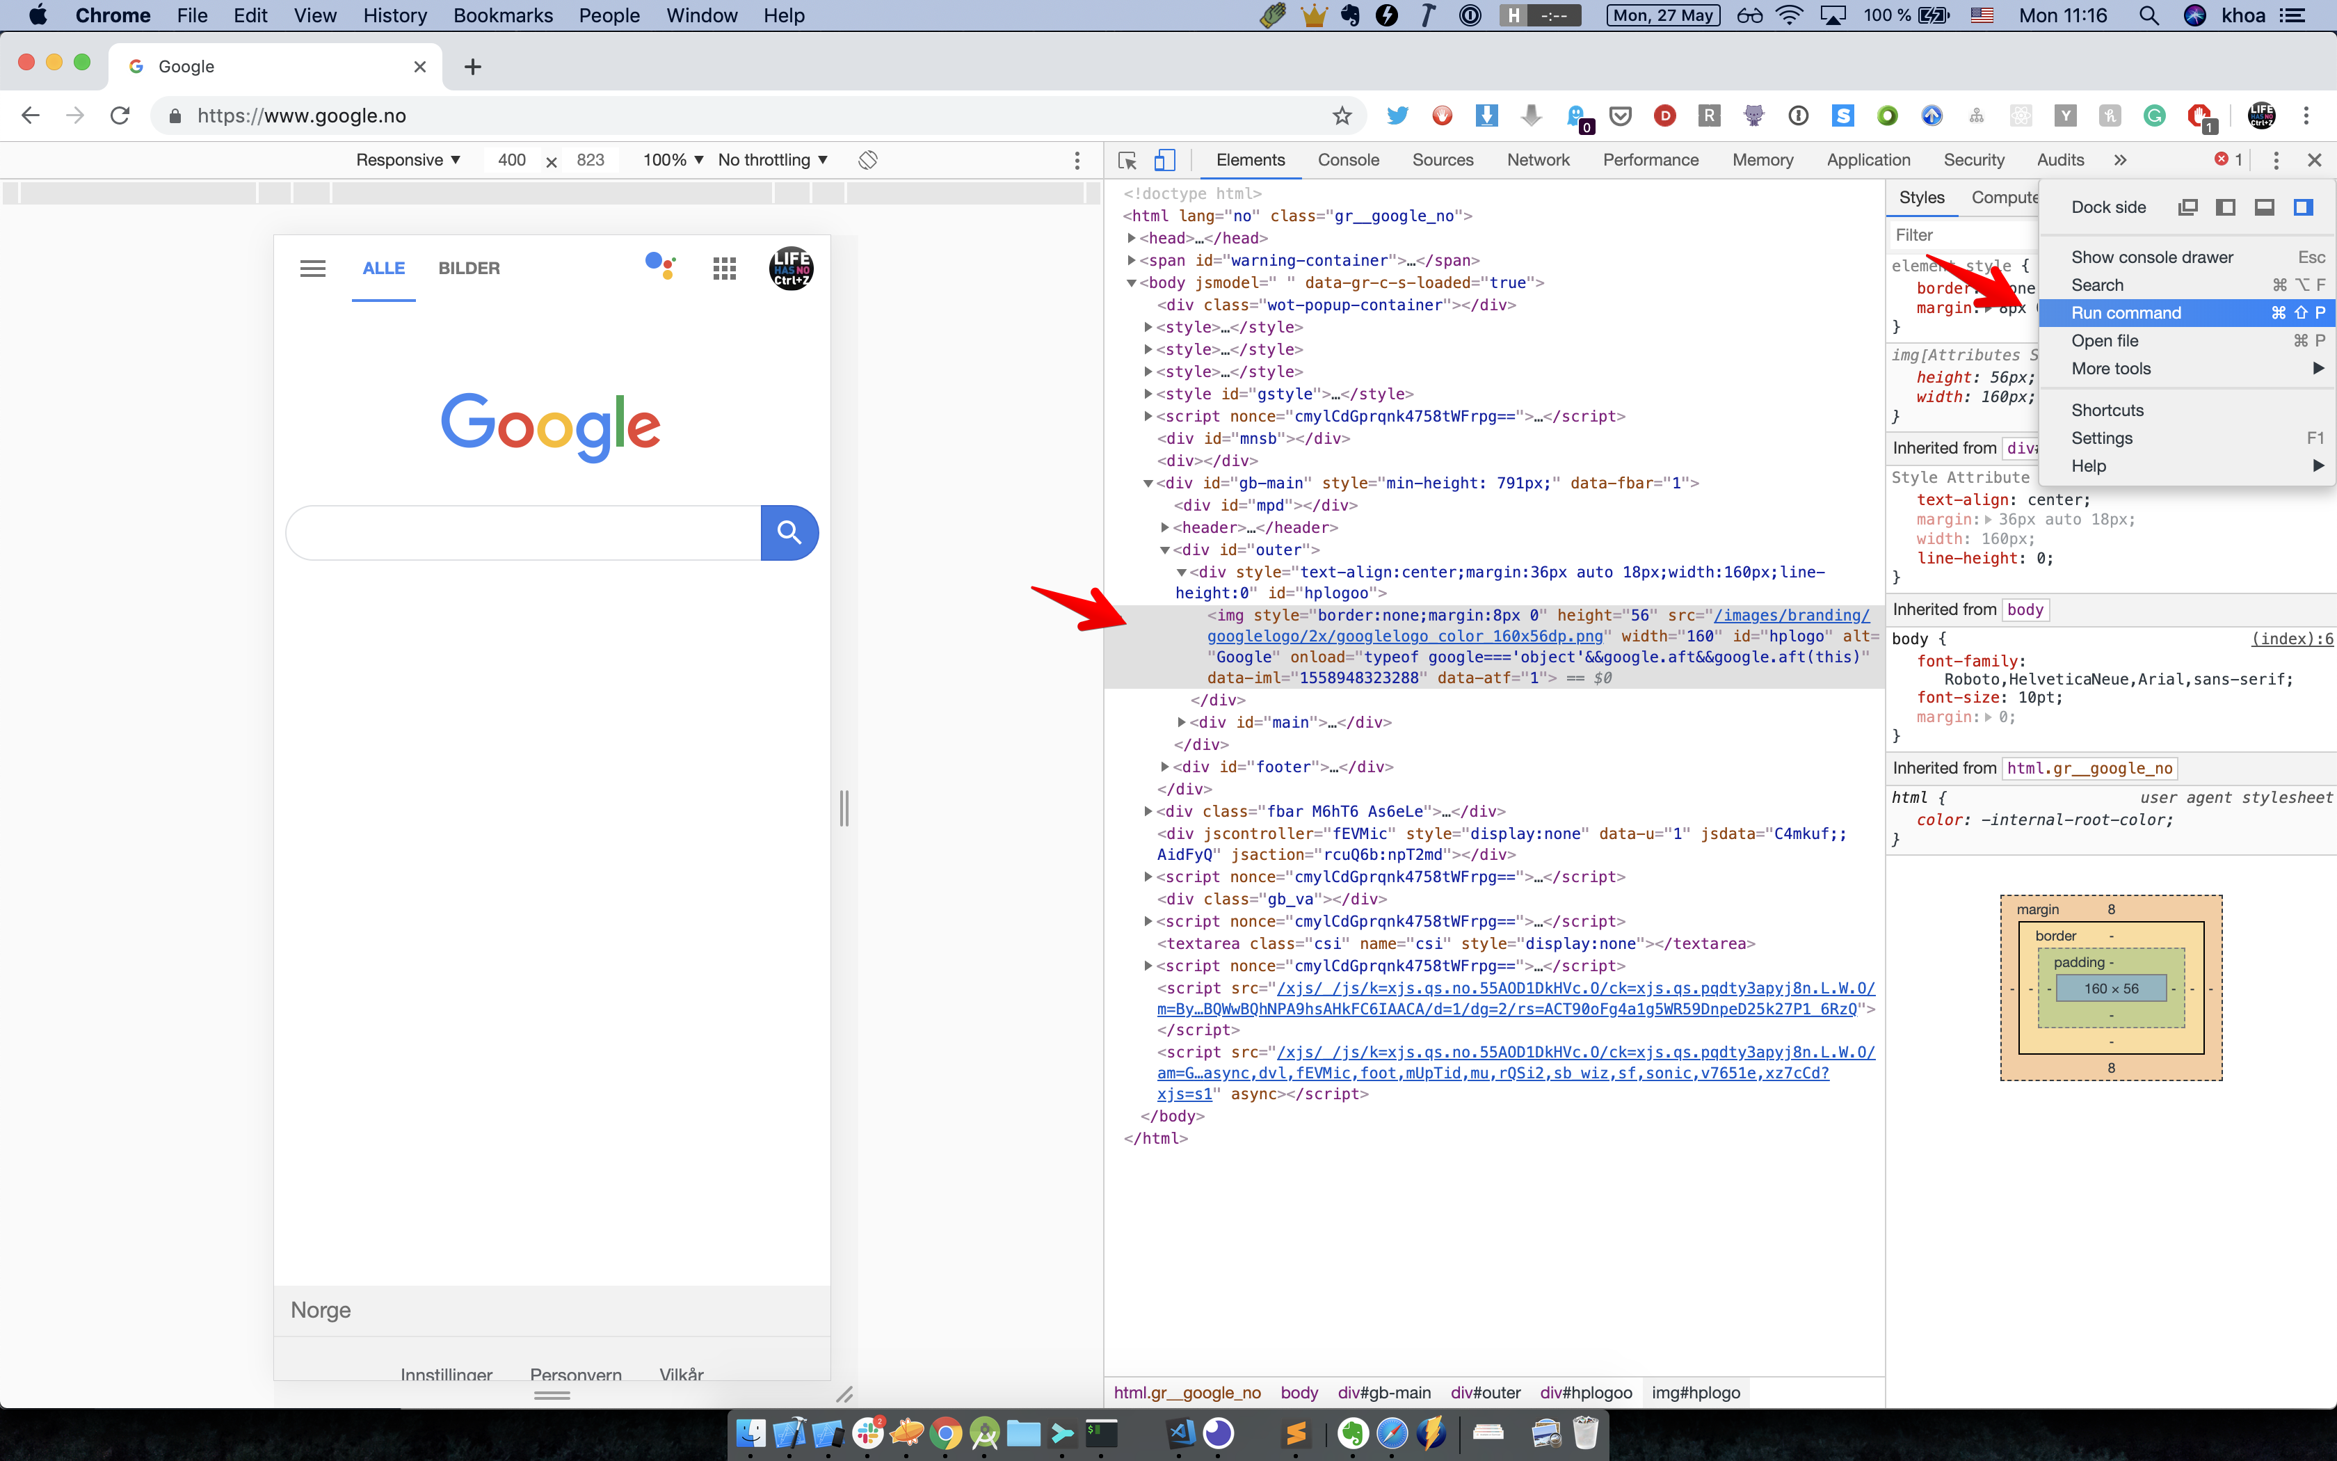This screenshot has height=1461, width=2337.
Task: Open the Google Assistant dots icon
Action: pos(661,266)
